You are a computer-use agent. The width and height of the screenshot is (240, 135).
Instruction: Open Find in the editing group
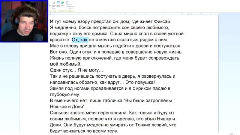[x=69, y=1]
